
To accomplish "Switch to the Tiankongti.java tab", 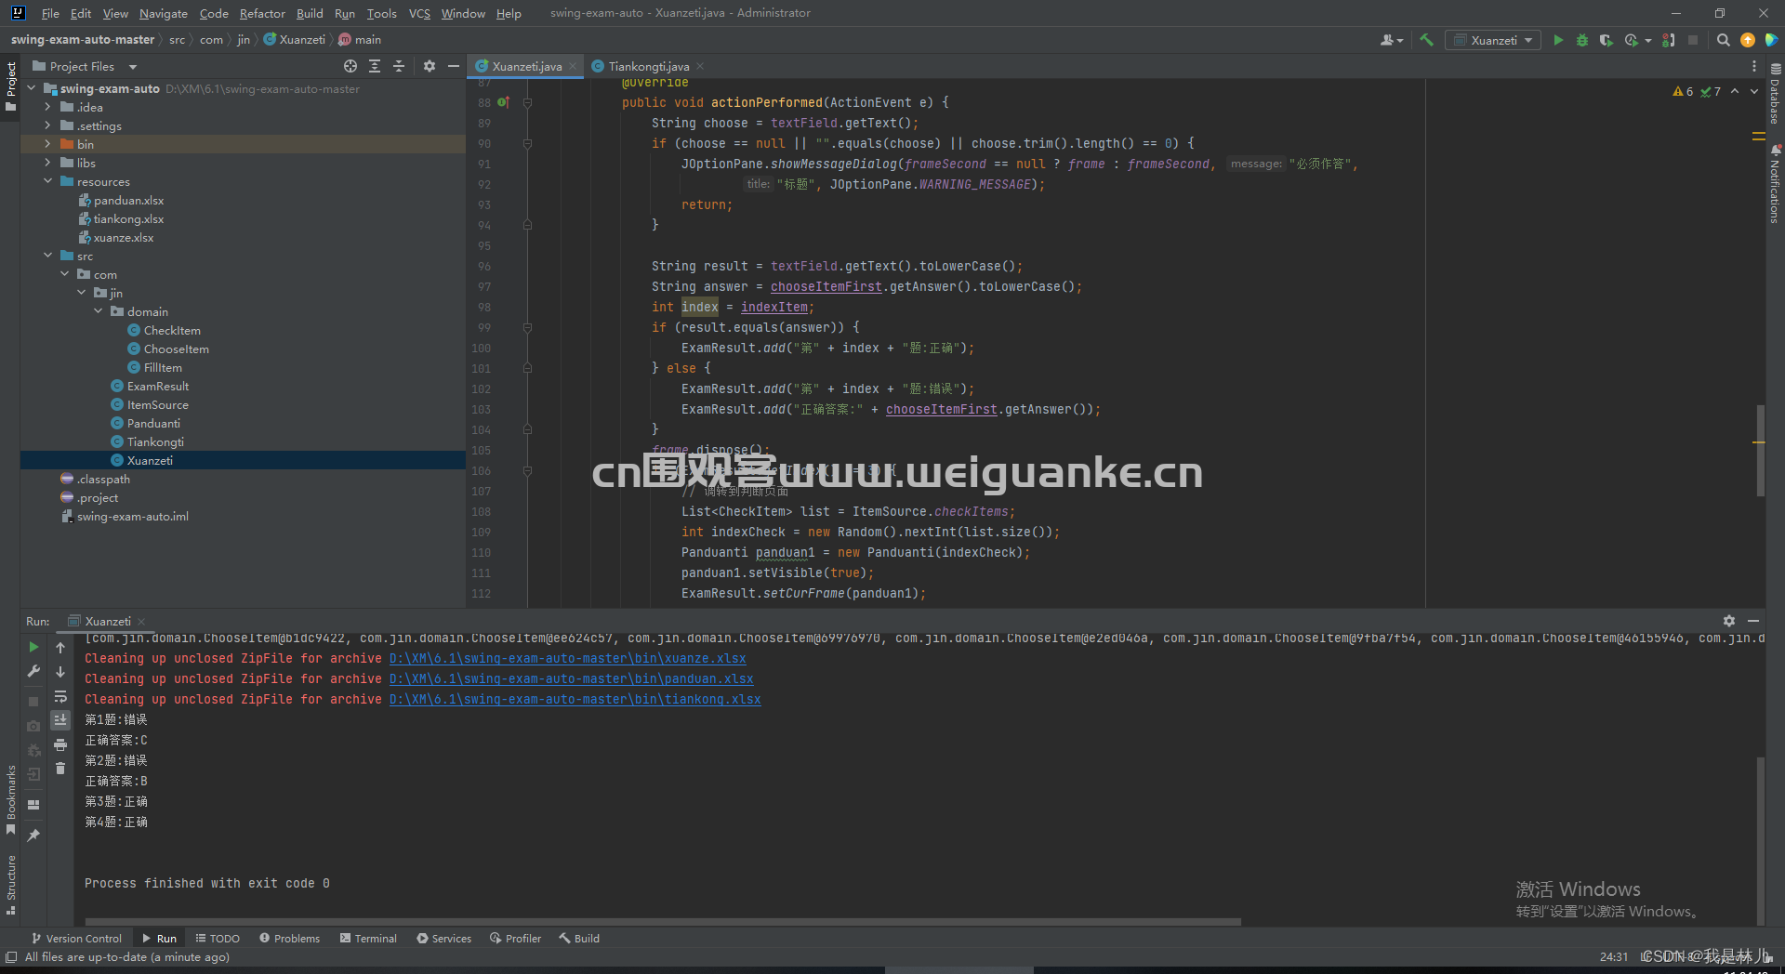I will pos(648,66).
